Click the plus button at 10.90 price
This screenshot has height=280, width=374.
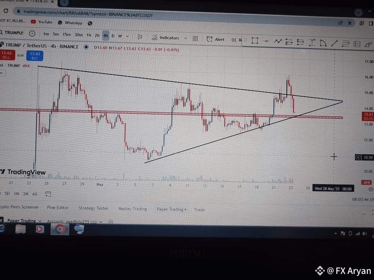pyautogui.click(x=358, y=157)
